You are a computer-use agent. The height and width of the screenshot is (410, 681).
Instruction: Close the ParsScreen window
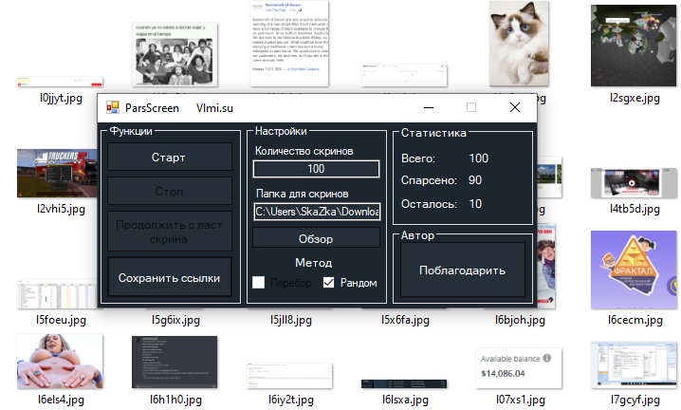[515, 108]
